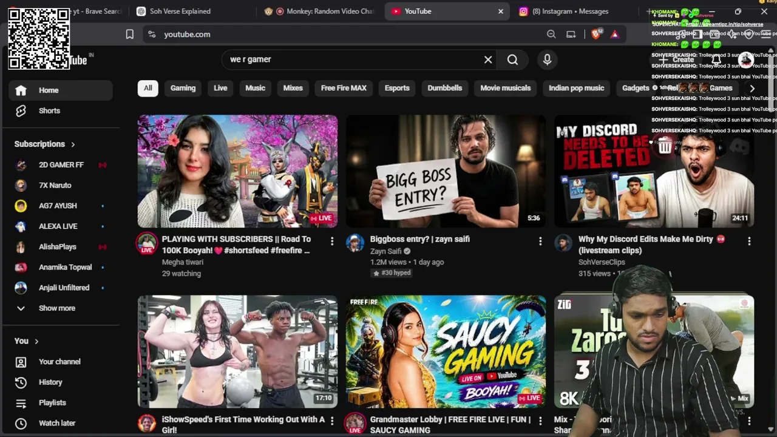Screen dimensions: 777x437
Task: Select the Mixes filter chip
Action: pyautogui.click(x=293, y=89)
